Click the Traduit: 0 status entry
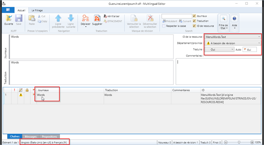This screenshot has width=264, height=145. click(205, 142)
